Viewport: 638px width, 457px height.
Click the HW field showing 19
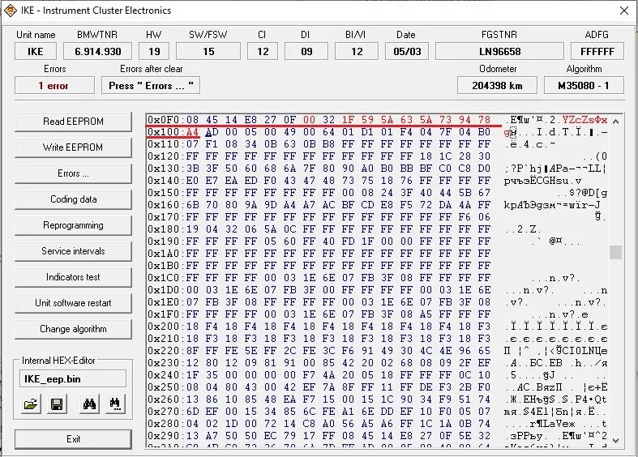pyautogui.click(x=154, y=52)
